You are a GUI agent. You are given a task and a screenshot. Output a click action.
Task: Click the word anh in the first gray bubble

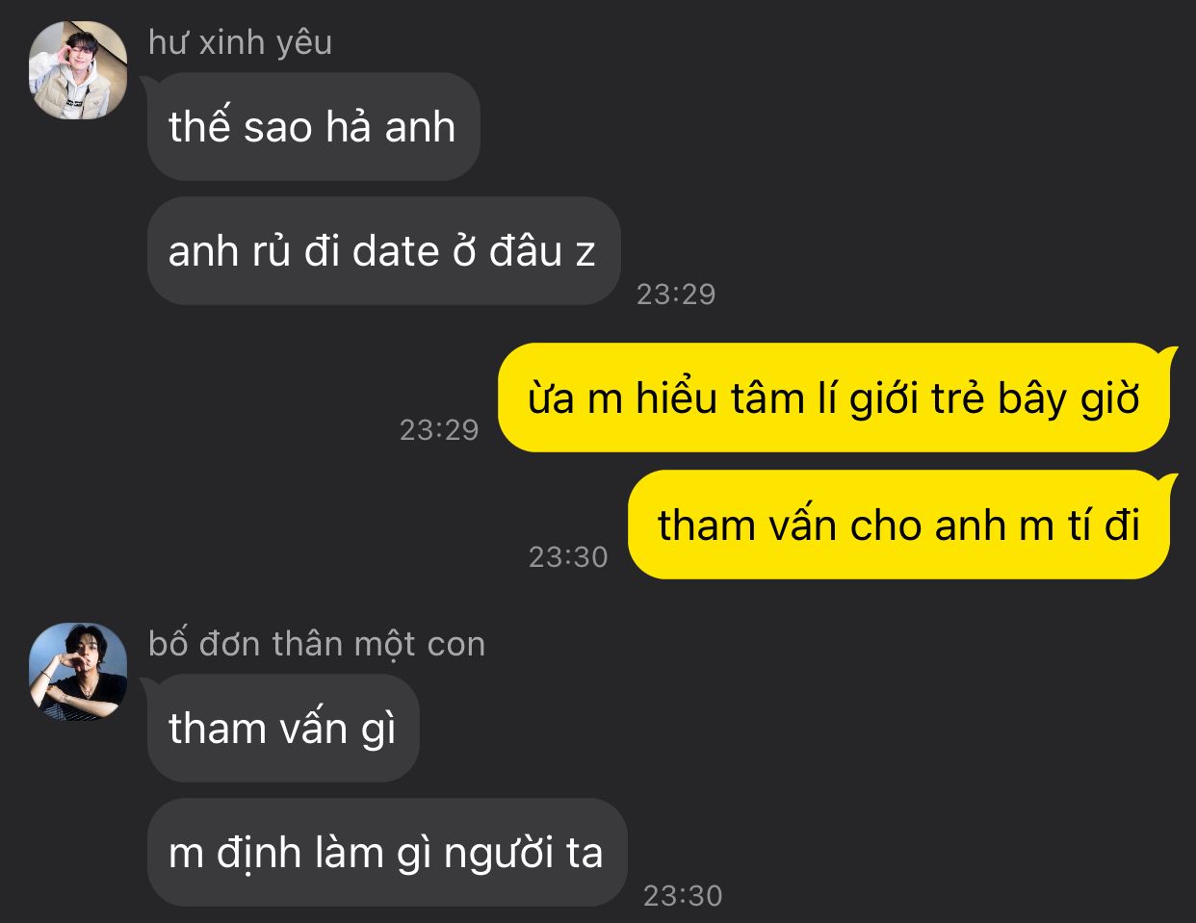420,127
